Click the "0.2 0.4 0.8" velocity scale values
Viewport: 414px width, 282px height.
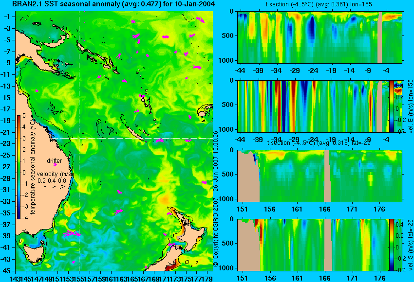point(52,181)
